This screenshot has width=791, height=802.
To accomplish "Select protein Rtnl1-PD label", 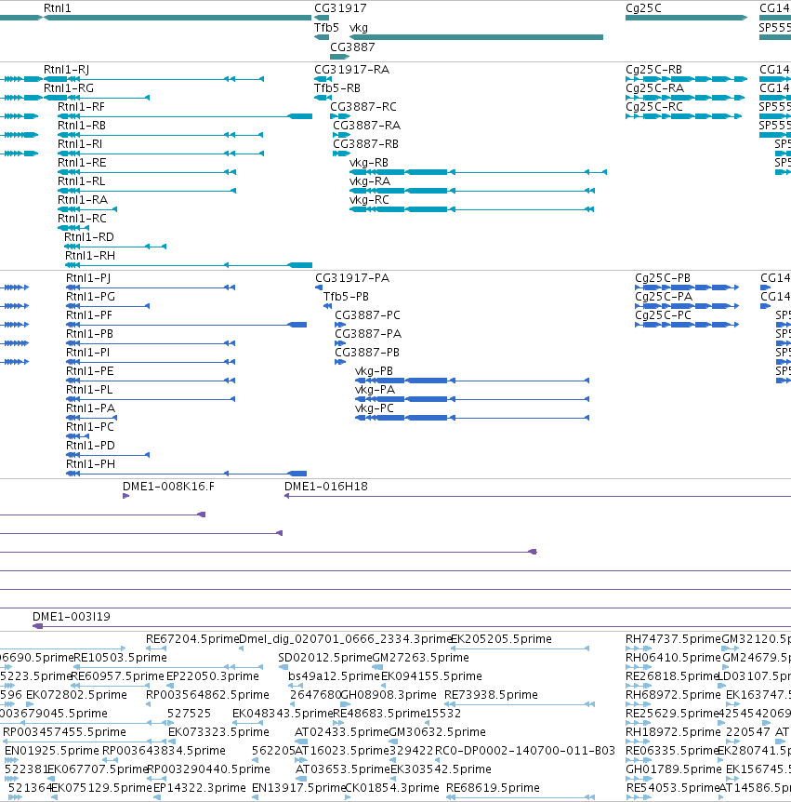I will coord(90,445).
